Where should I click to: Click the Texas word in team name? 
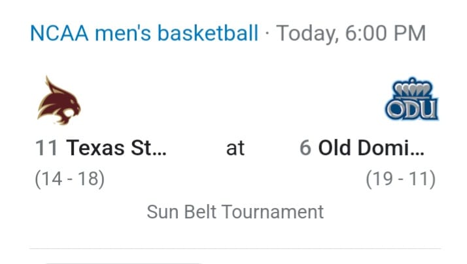[95, 148]
